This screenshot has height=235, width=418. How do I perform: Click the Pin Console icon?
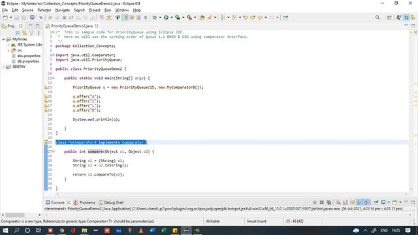(x=376, y=202)
